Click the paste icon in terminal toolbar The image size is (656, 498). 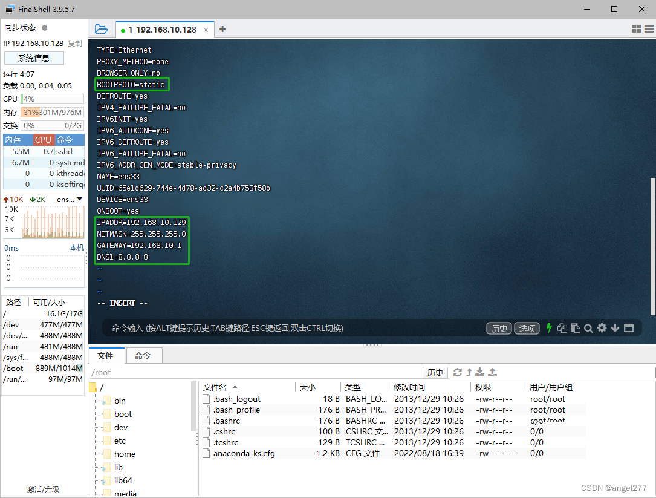[x=575, y=328]
